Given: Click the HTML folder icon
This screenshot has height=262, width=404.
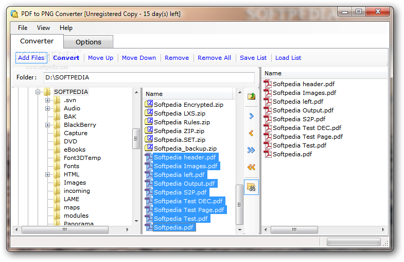Looking at the screenshot, I should 57,174.
